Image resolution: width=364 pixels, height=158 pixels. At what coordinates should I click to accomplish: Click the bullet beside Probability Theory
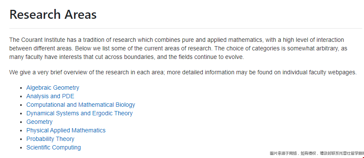[x=21, y=139]
